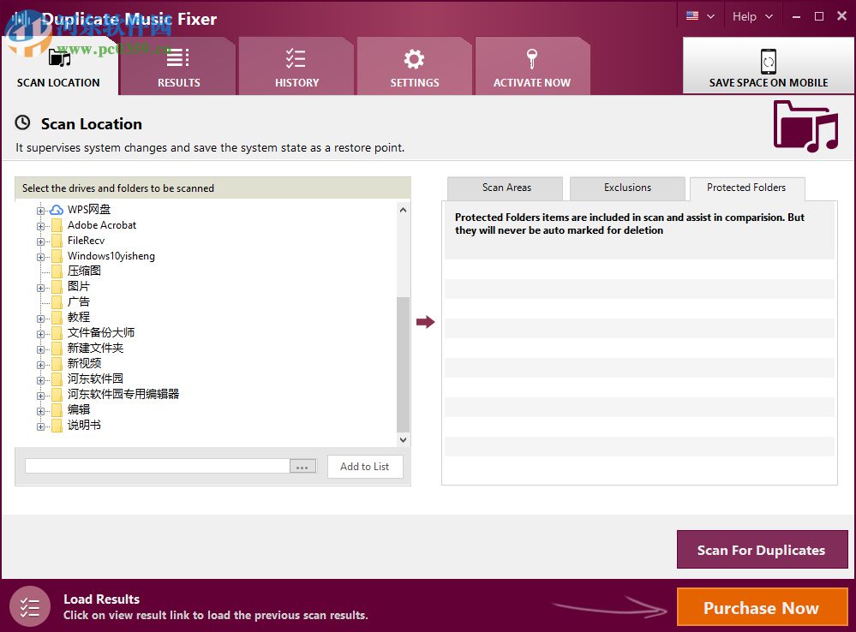Click the Add to List button

coord(365,467)
